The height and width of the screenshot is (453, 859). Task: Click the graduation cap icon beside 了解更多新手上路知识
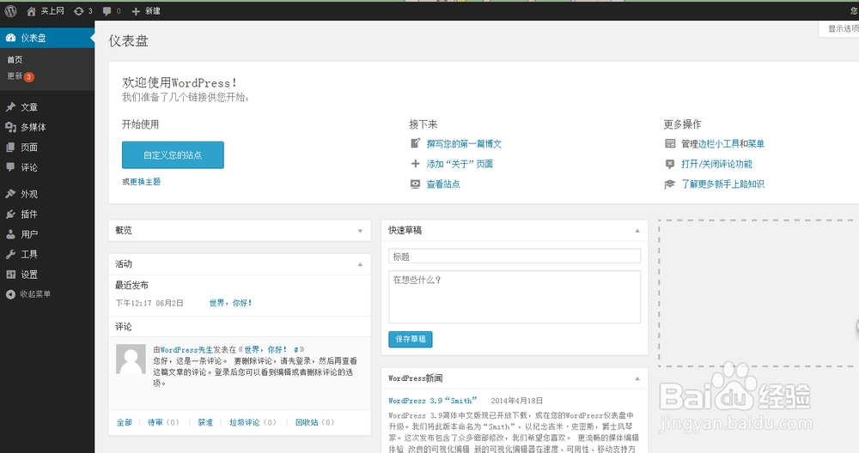tap(670, 184)
